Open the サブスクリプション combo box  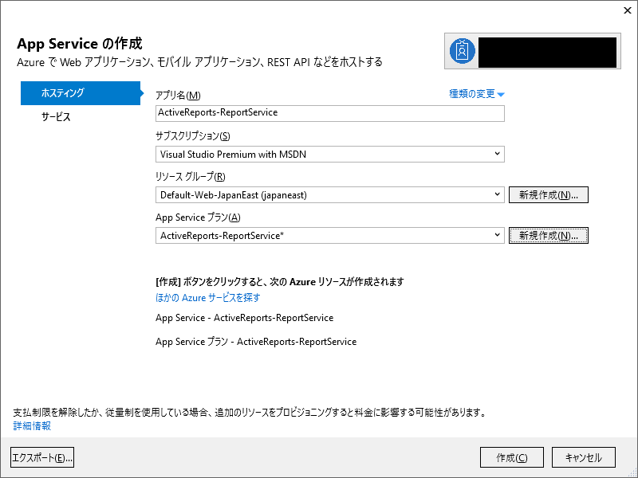330,154
